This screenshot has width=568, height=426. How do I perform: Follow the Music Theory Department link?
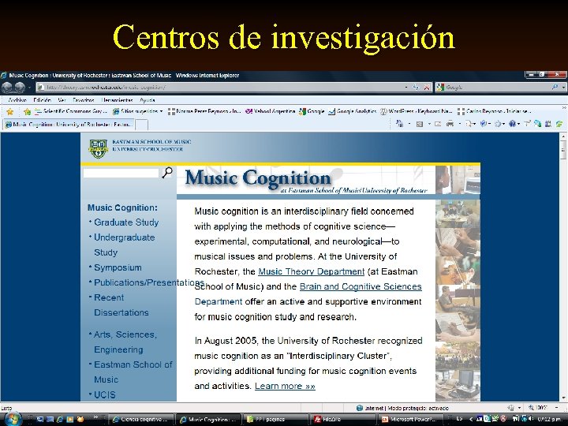tap(311, 271)
